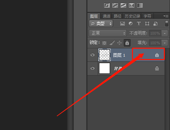
Task: Click the lock transparent pixels icon
Action: coord(104,43)
